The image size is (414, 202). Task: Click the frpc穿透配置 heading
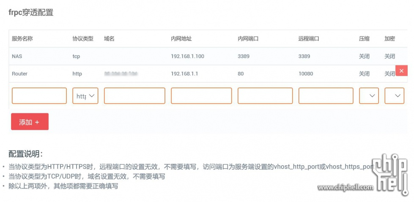click(31, 12)
